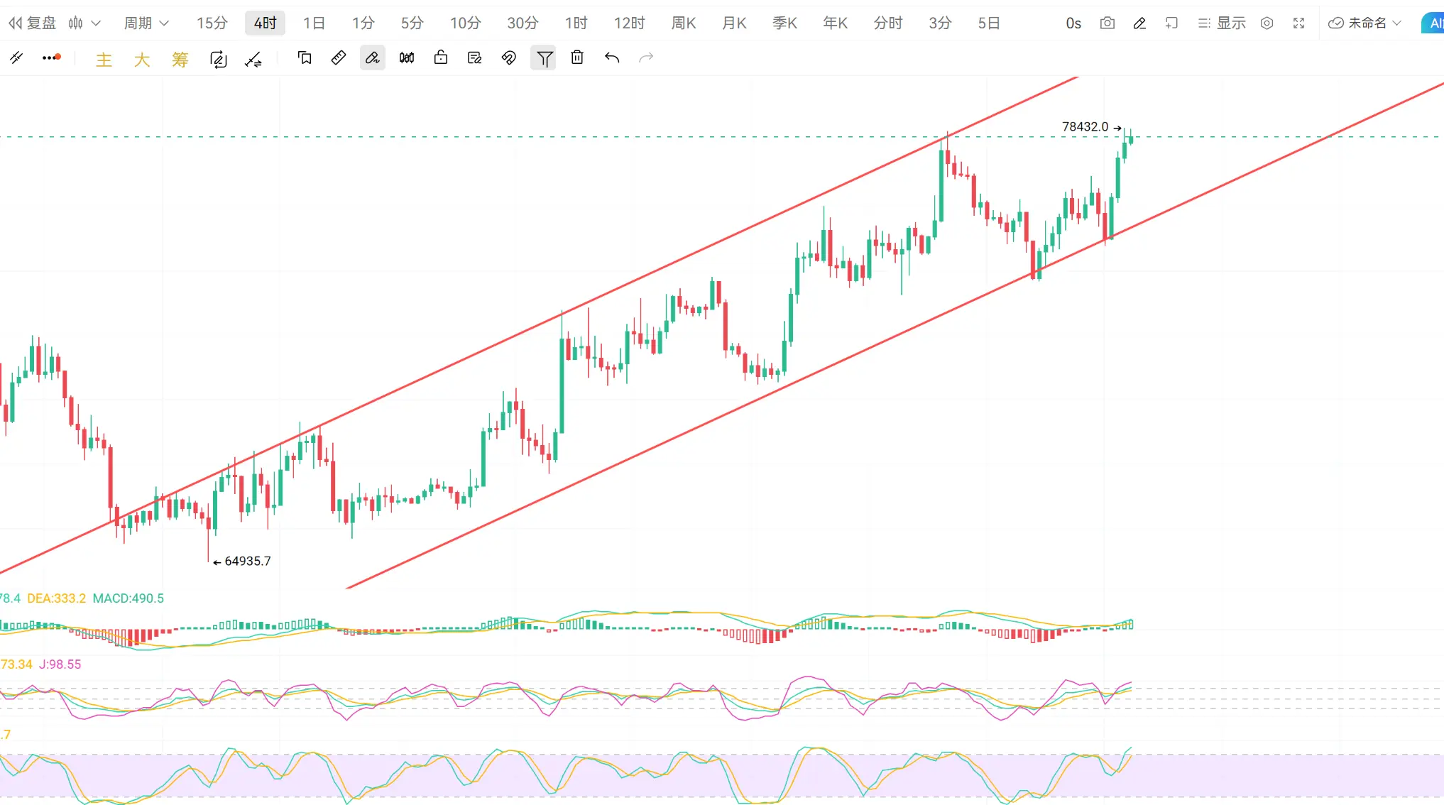Toggle the lock drawings icon
This screenshot has width=1444, height=805.
click(x=441, y=58)
